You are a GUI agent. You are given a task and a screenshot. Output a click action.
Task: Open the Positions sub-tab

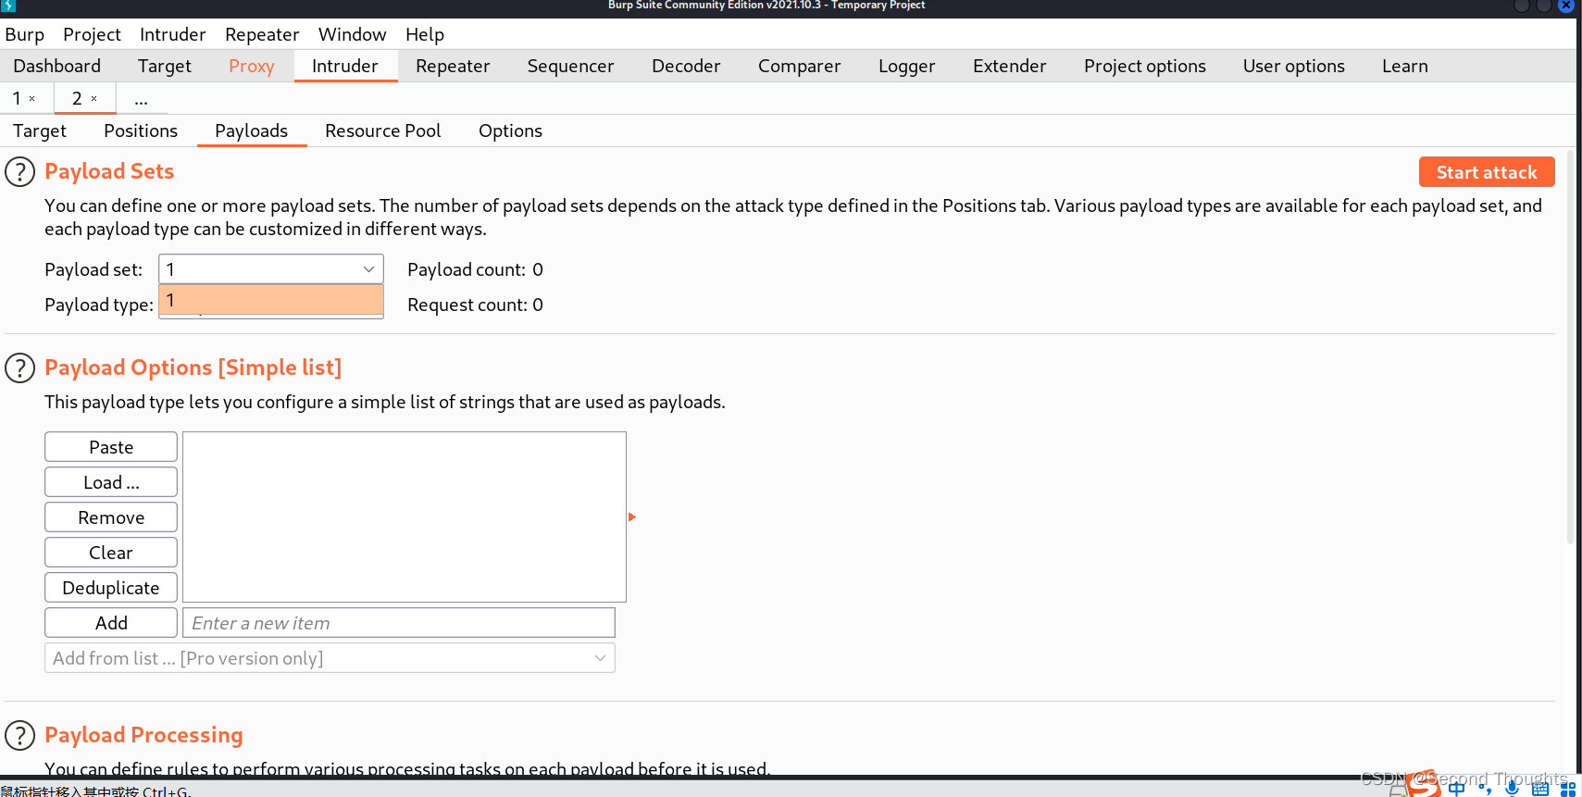click(x=141, y=131)
